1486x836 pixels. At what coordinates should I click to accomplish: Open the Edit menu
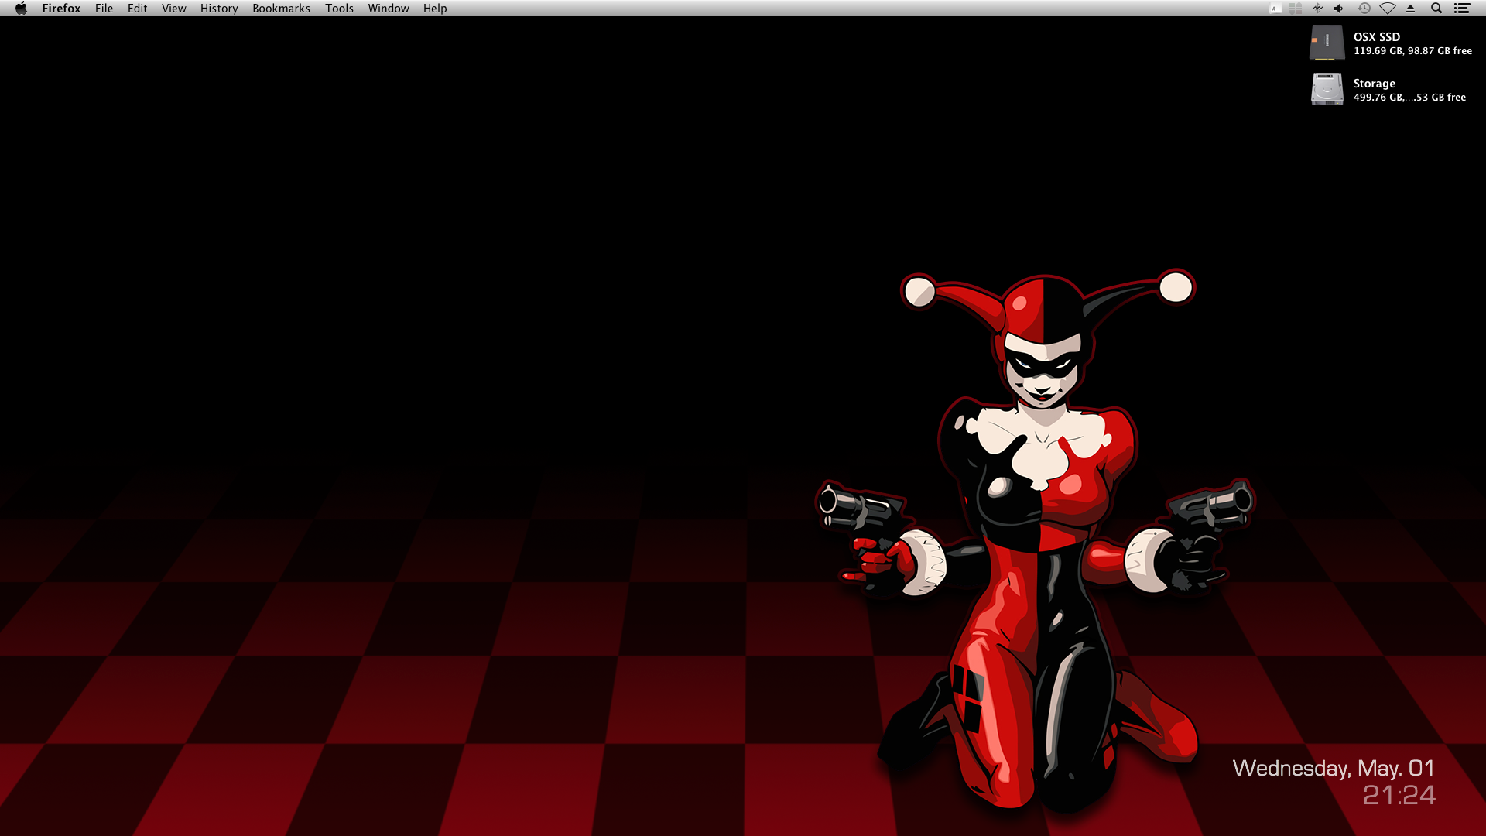click(137, 9)
